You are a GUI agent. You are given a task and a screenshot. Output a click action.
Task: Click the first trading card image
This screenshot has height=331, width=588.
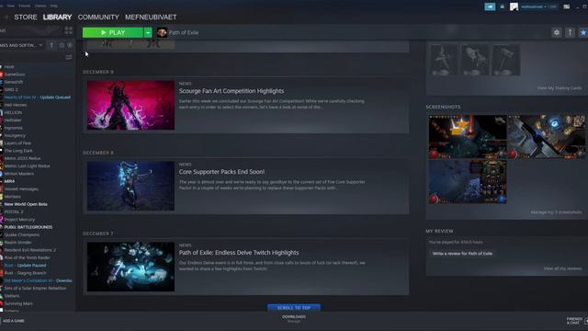pyautogui.click(x=444, y=60)
